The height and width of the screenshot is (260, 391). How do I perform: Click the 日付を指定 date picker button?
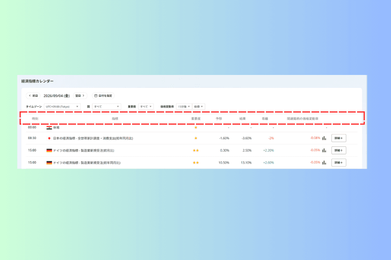click(x=103, y=95)
